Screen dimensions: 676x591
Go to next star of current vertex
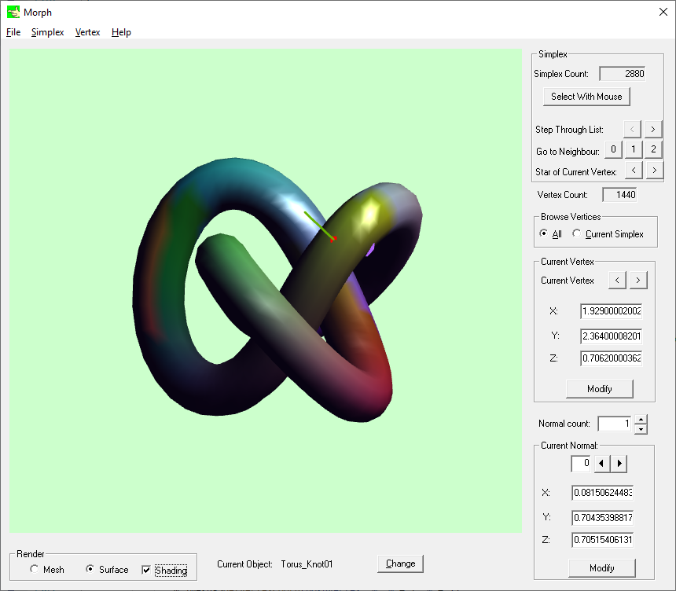pyautogui.click(x=654, y=171)
